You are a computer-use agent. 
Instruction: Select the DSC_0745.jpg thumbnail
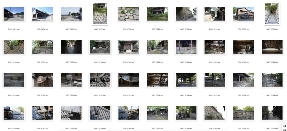tap(215, 47)
